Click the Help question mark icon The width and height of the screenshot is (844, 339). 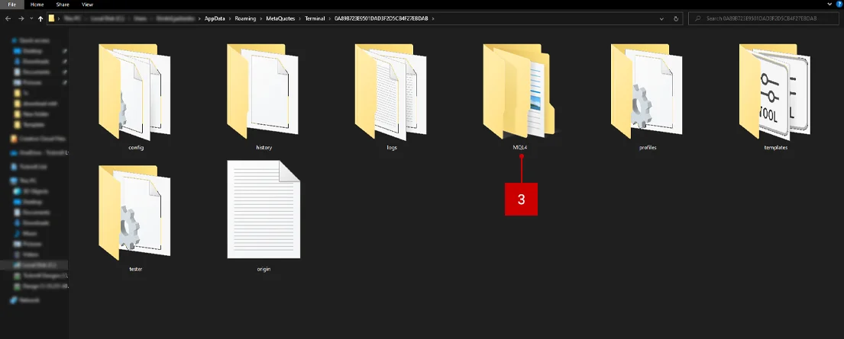tap(838, 5)
